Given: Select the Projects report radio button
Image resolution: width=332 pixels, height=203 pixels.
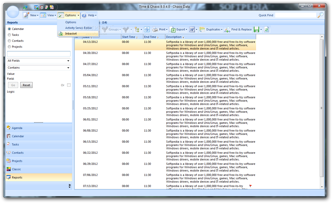Looking at the screenshot, I should point(9,47).
